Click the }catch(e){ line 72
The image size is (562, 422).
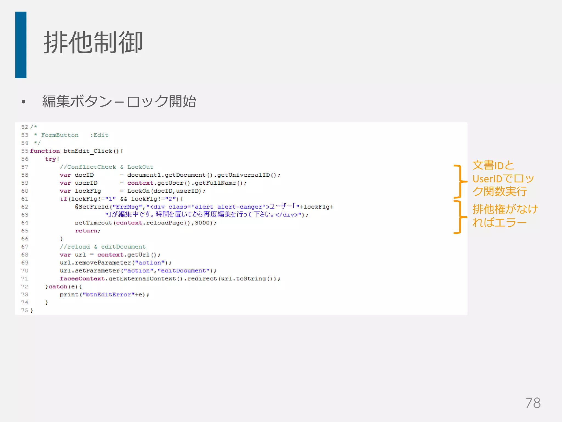click(x=64, y=286)
